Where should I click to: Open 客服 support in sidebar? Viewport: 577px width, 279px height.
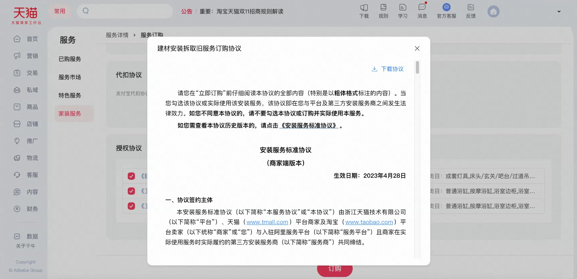point(26,175)
